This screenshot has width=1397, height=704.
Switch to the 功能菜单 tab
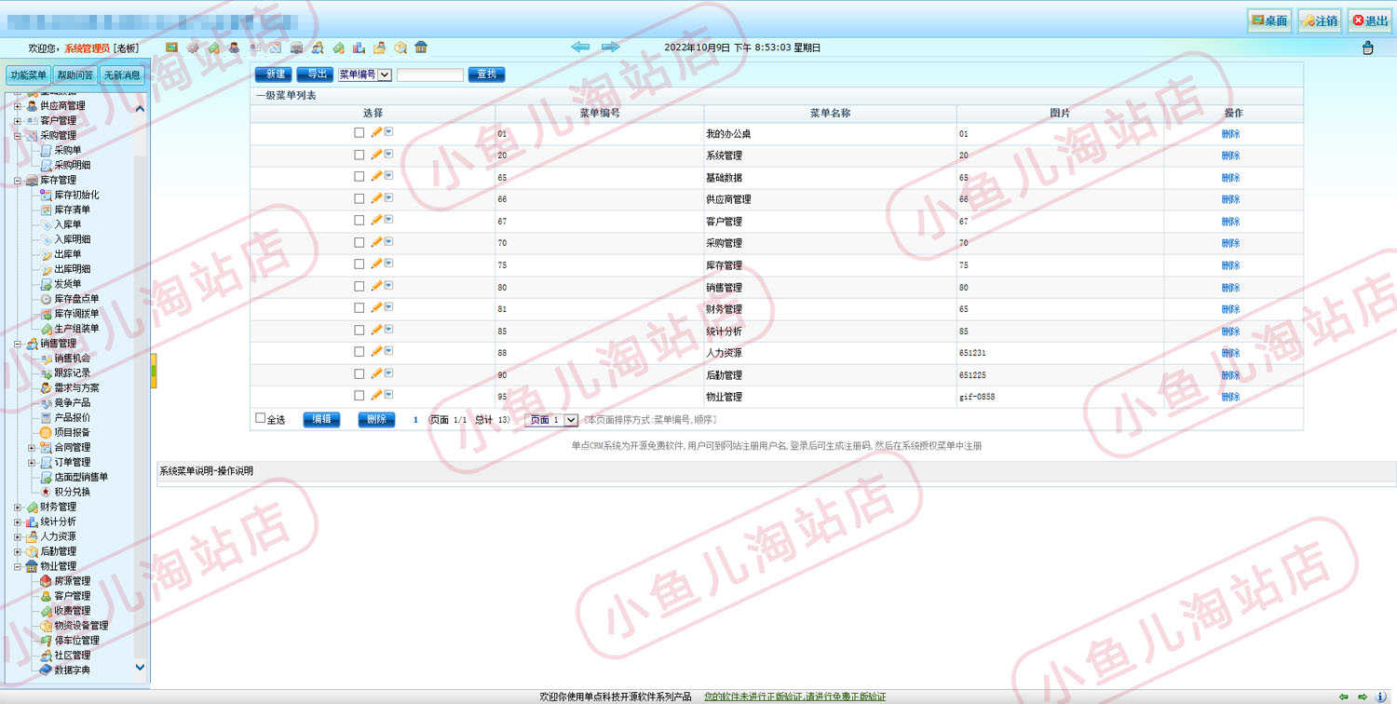click(x=28, y=75)
